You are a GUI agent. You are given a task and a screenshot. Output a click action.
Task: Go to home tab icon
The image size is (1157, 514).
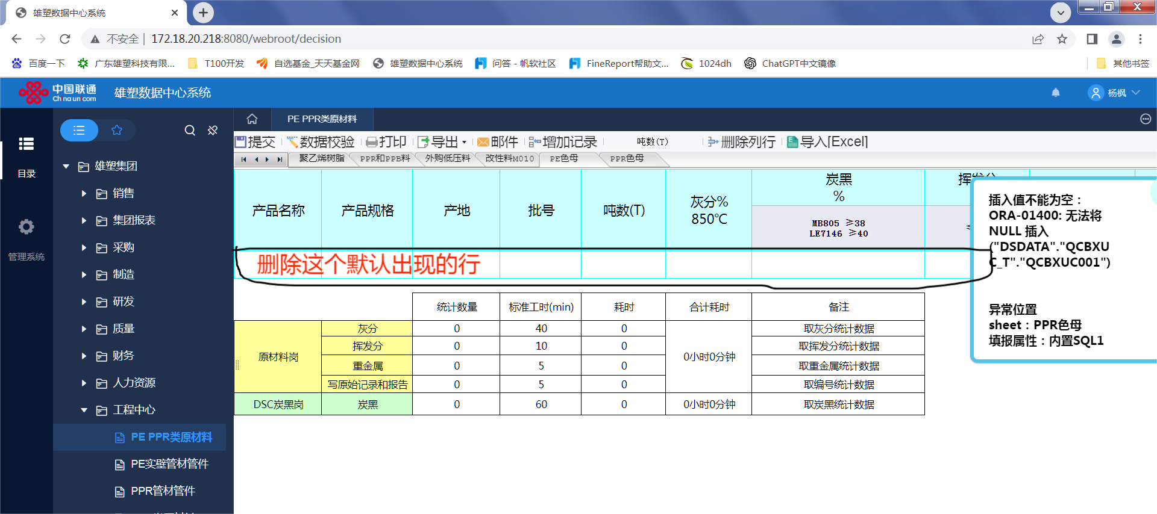(252, 119)
